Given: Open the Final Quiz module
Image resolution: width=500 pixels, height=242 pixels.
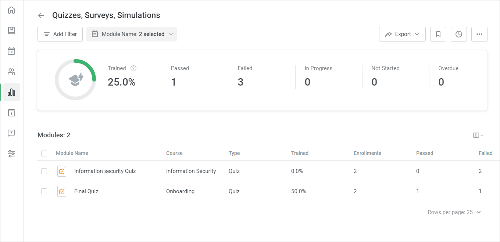Looking at the screenshot, I should 86,191.
